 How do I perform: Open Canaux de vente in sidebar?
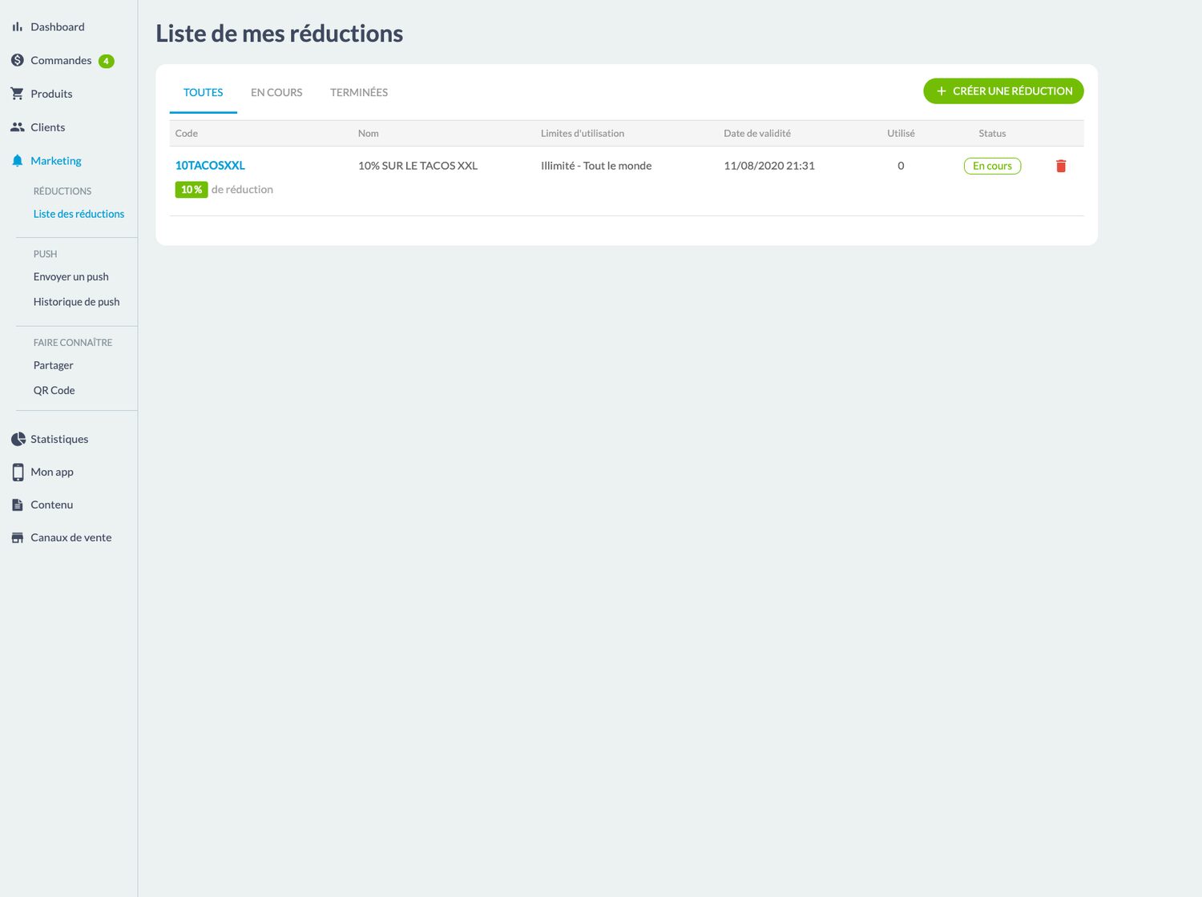pos(71,537)
